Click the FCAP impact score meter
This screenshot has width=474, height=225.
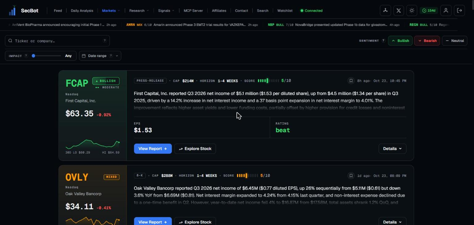(268, 81)
